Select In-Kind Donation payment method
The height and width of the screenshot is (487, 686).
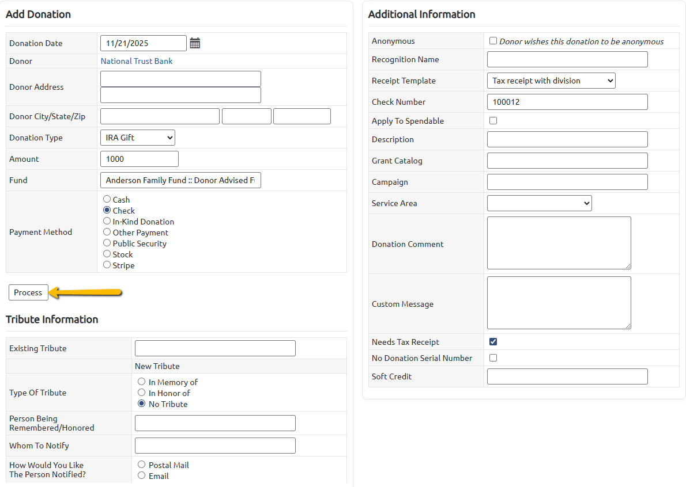pyautogui.click(x=107, y=221)
